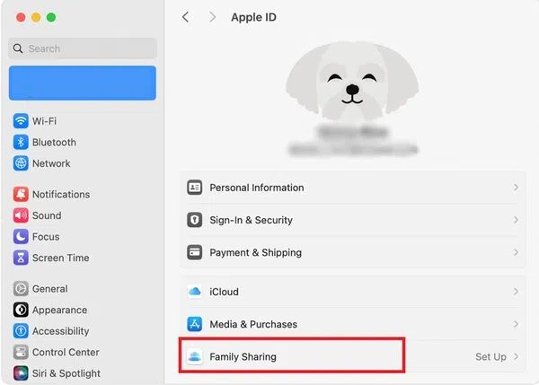Open the iCloud label

(x=224, y=292)
